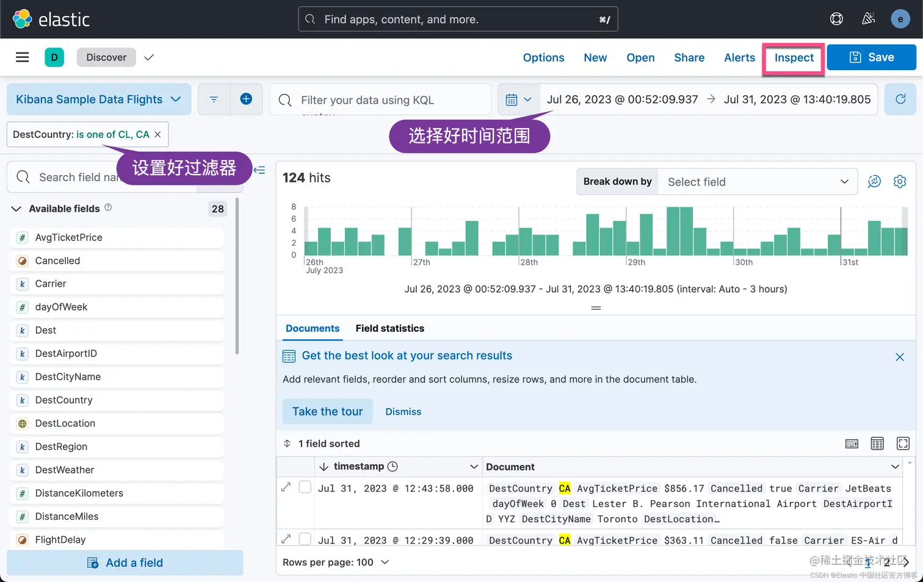Viewport: 923px width, 582px height.
Task: Open the Options menu
Action: tap(543, 57)
